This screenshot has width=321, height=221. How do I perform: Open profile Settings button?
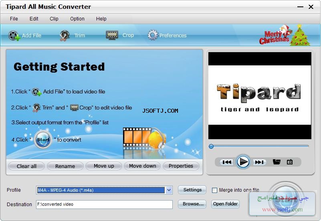(x=192, y=190)
